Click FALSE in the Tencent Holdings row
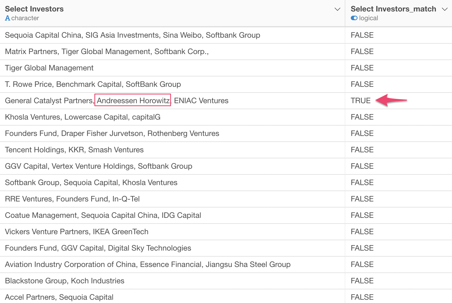 click(362, 150)
